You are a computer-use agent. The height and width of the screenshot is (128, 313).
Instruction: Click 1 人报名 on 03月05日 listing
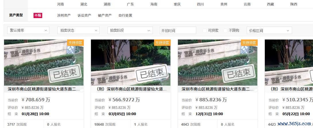point(141,124)
